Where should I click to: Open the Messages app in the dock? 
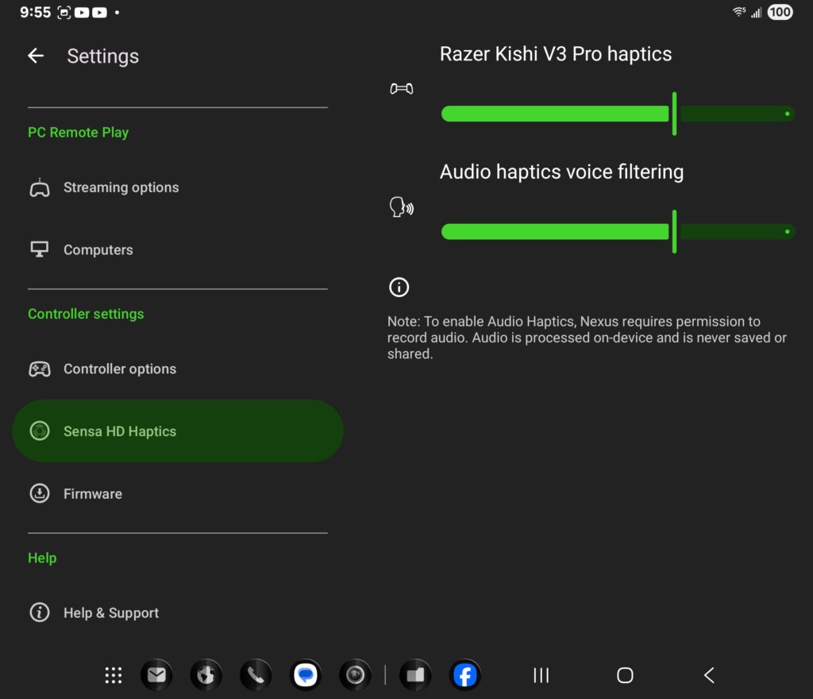tap(306, 675)
